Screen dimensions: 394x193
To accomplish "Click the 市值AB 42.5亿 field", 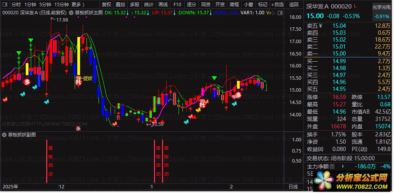I will point(371,112).
